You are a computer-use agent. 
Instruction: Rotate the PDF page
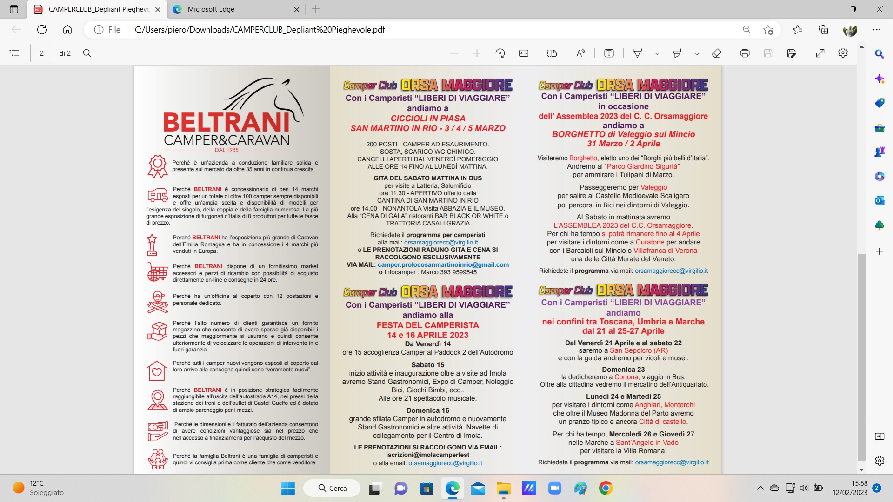tap(500, 53)
